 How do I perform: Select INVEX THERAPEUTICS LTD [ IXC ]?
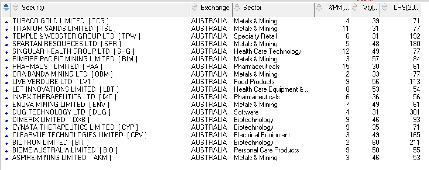click(x=64, y=97)
